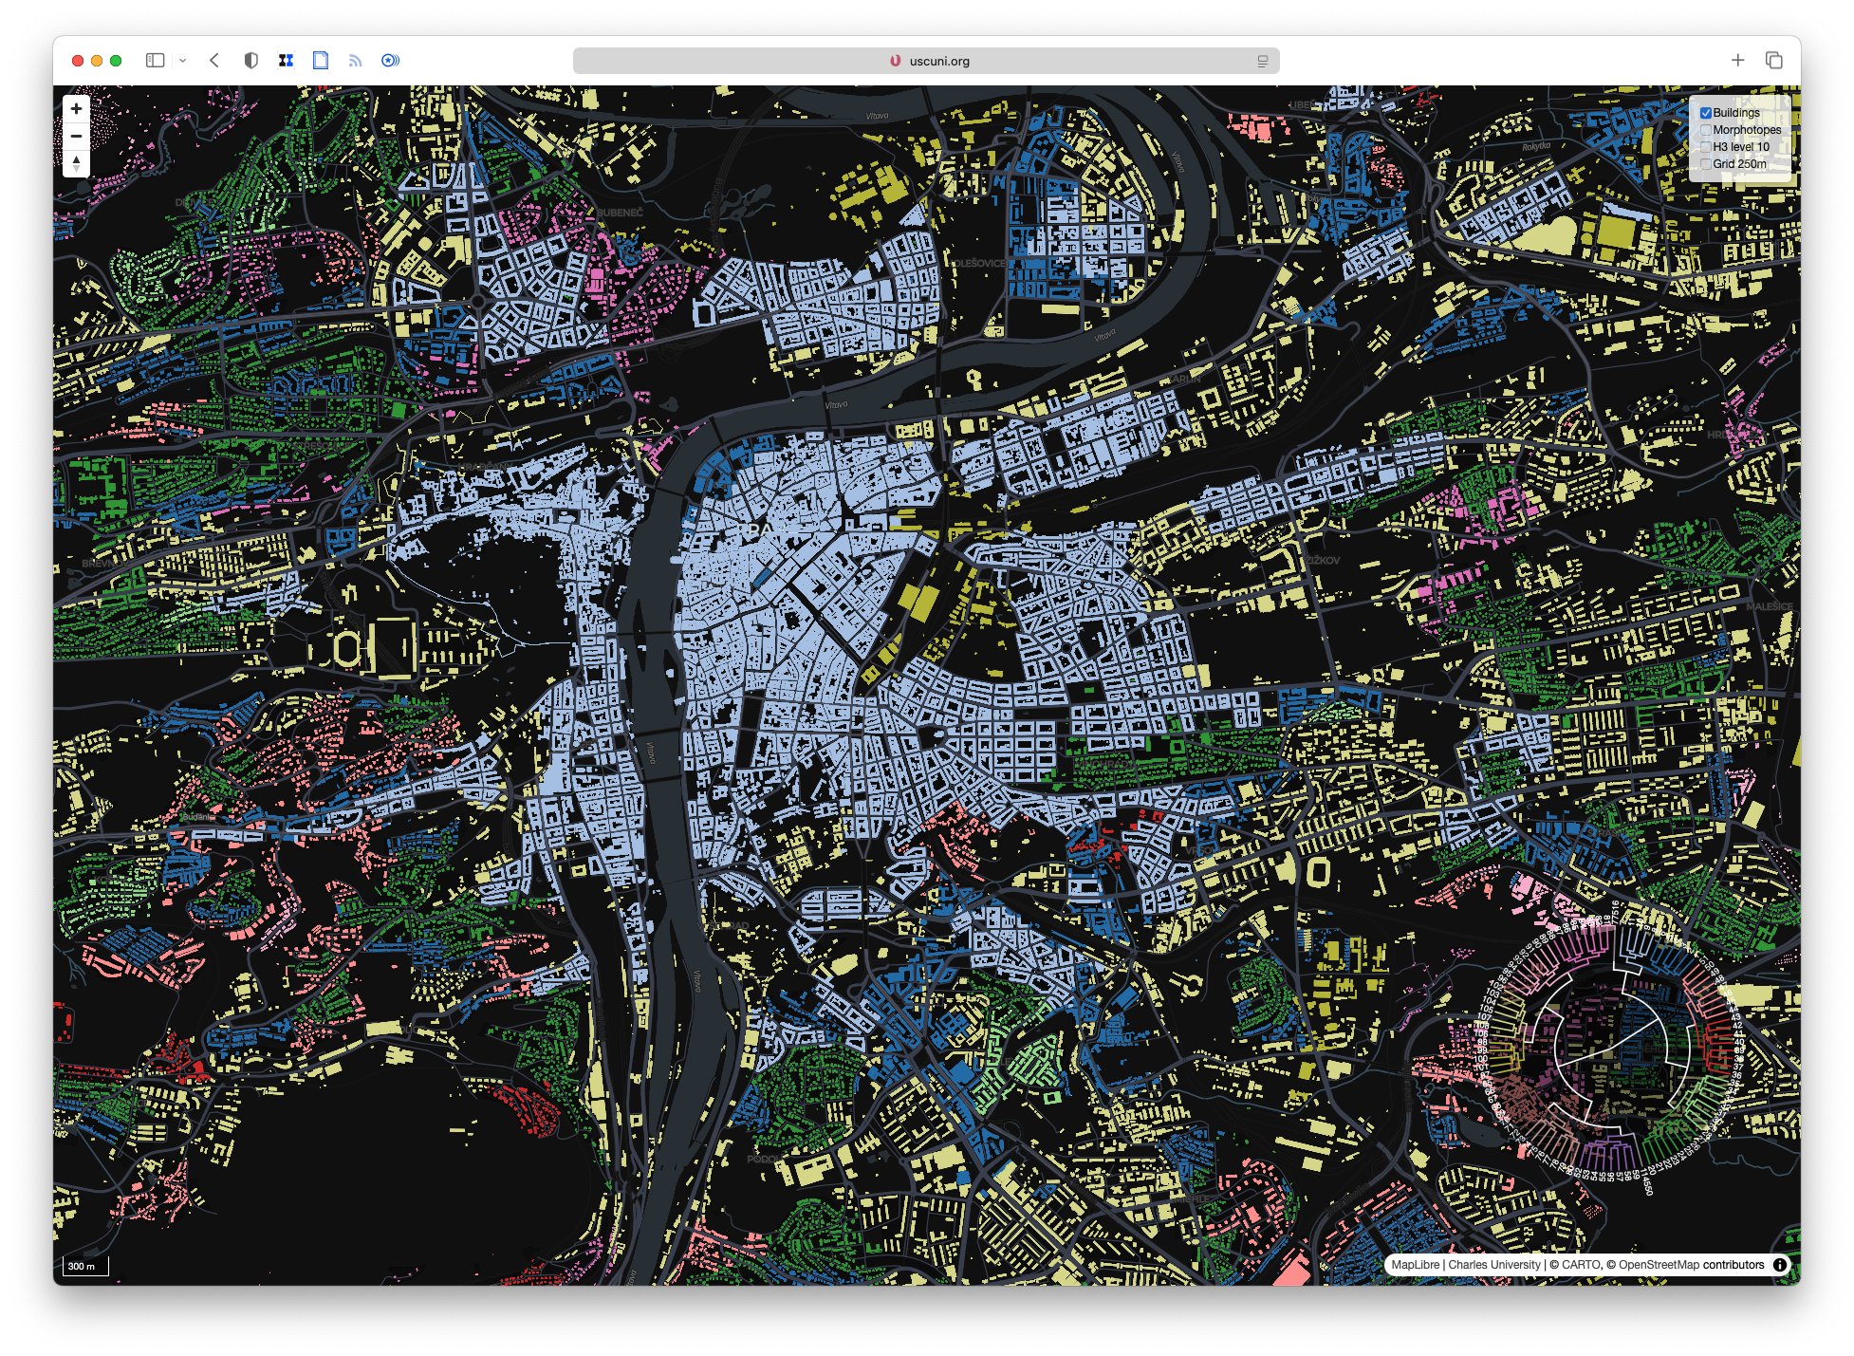Zoom out of the map
Image resolution: width=1854 pixels, height=1356 pixels.
76,137
